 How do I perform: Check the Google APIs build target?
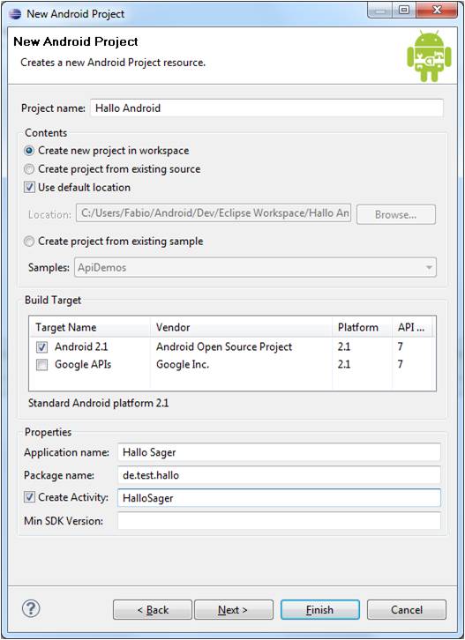point(41,364)
